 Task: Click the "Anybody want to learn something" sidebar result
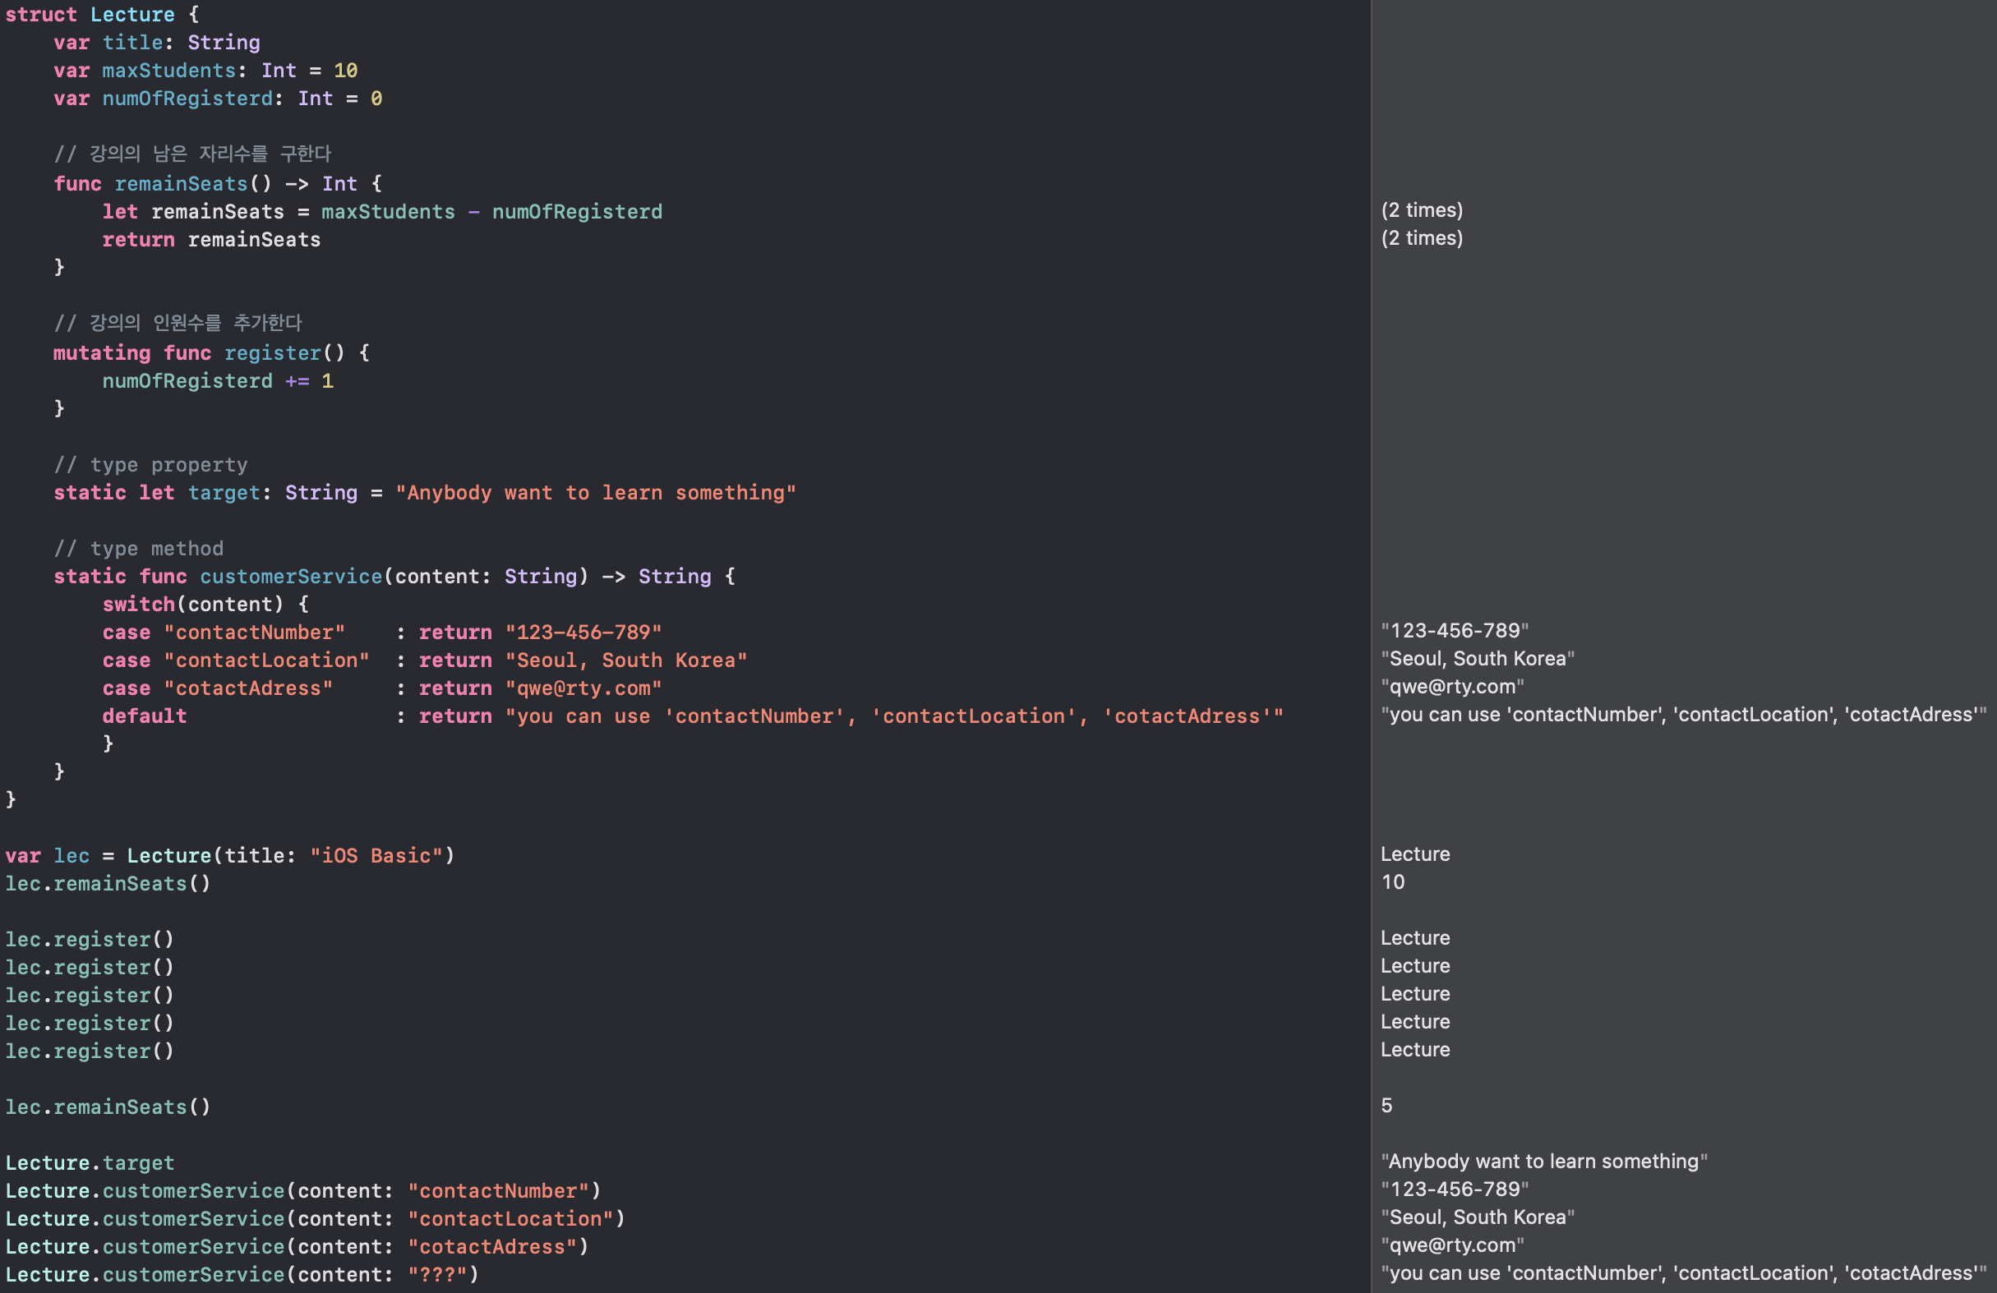coord(1543,1162)
